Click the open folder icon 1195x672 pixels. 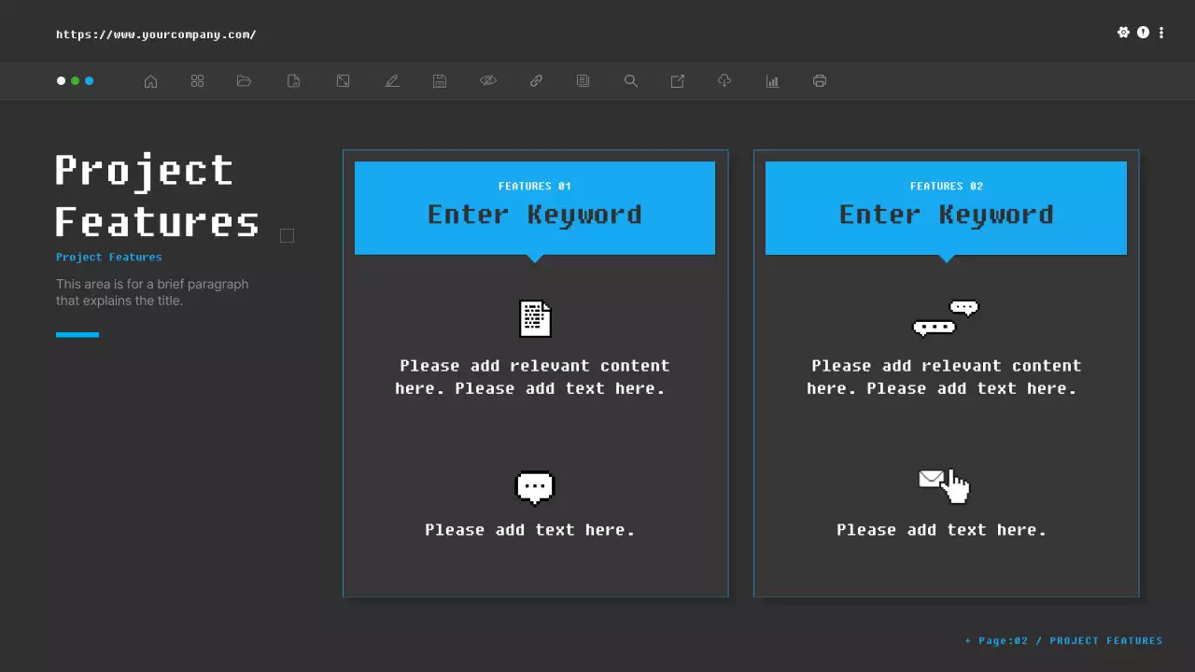(x=244, y=81)
